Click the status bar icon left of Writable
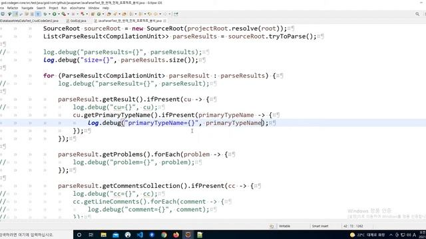426x239 pixels. (272, 226)
